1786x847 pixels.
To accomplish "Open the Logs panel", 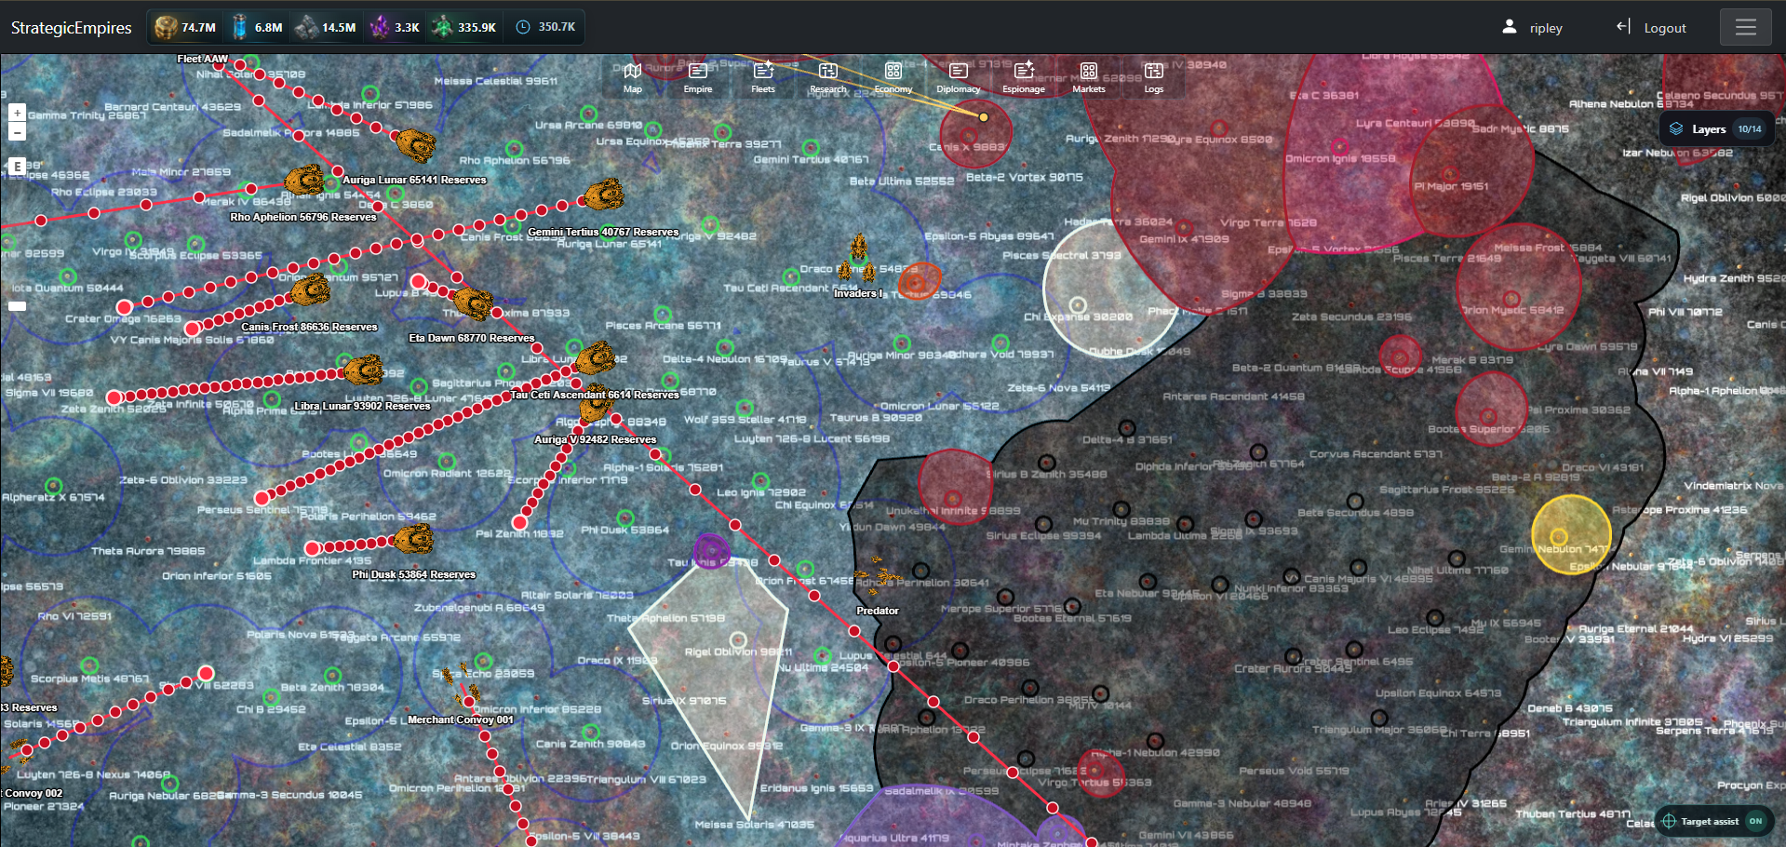I will [x=1154, y=77].
